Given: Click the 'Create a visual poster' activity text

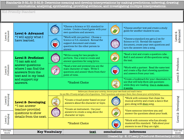Looking at the screenshot, I should 85,101.
